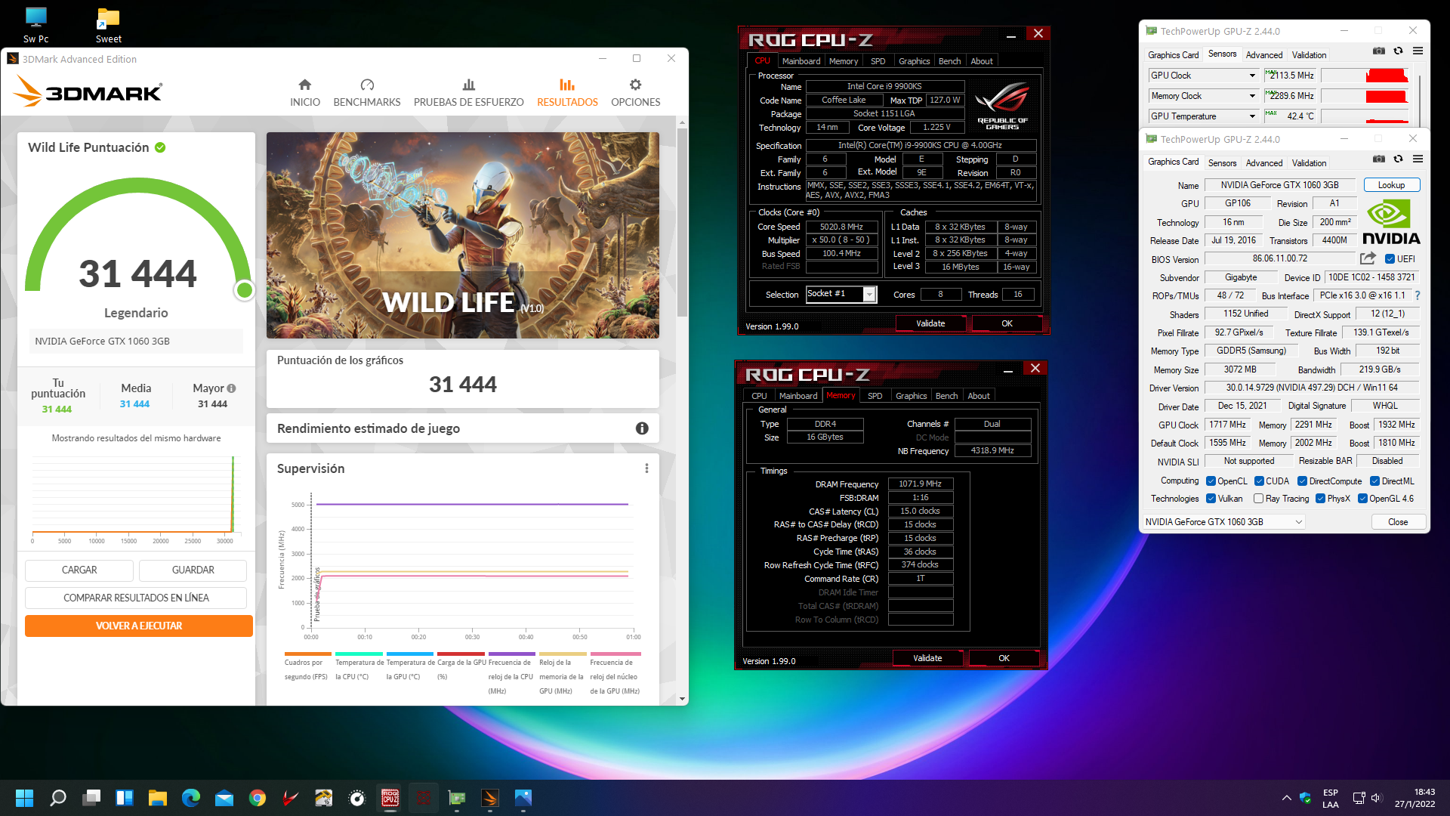Image resolution: width=1450 pixels, height=816 pixels.
Task: Open Validation tab in GPU-Z Sensors window
Action: point(1308,54)
